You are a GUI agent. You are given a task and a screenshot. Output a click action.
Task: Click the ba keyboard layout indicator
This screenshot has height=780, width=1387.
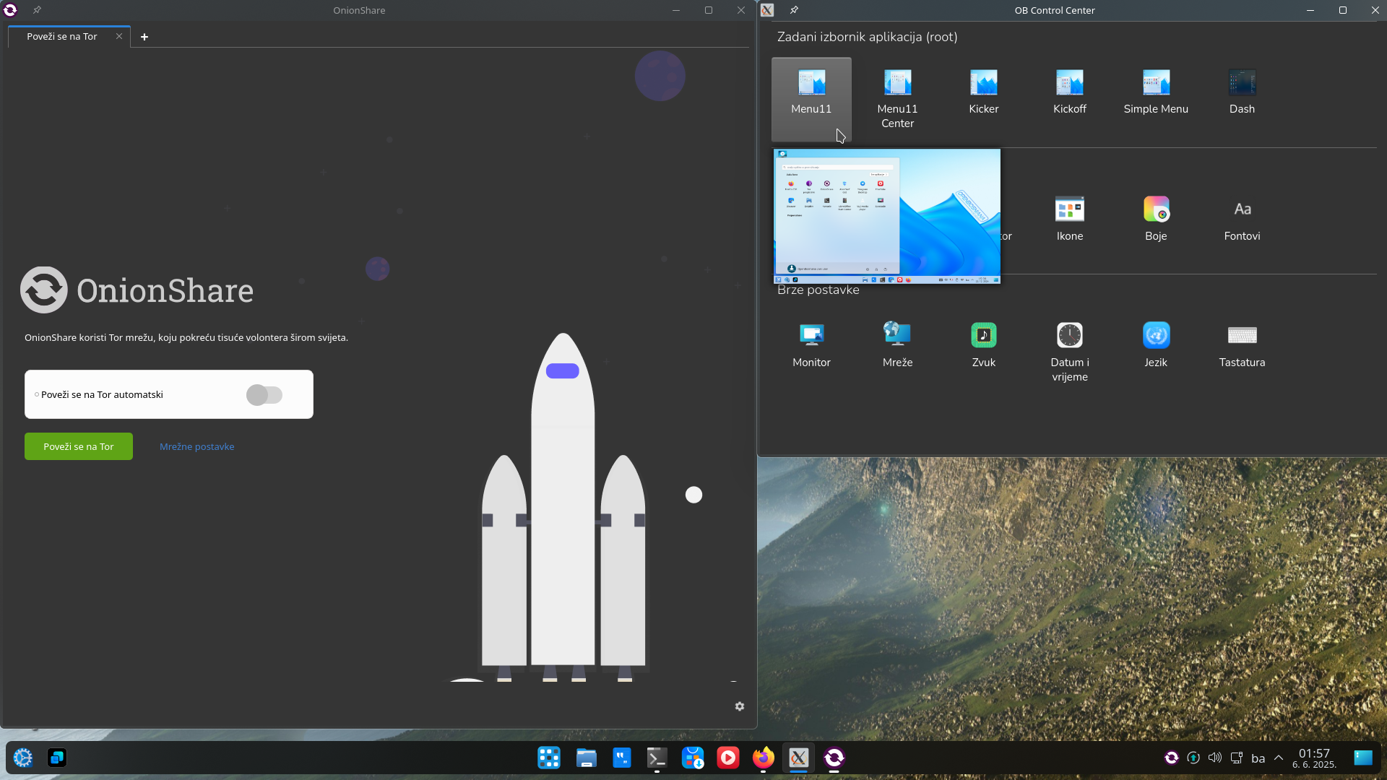coord(1258,758)
